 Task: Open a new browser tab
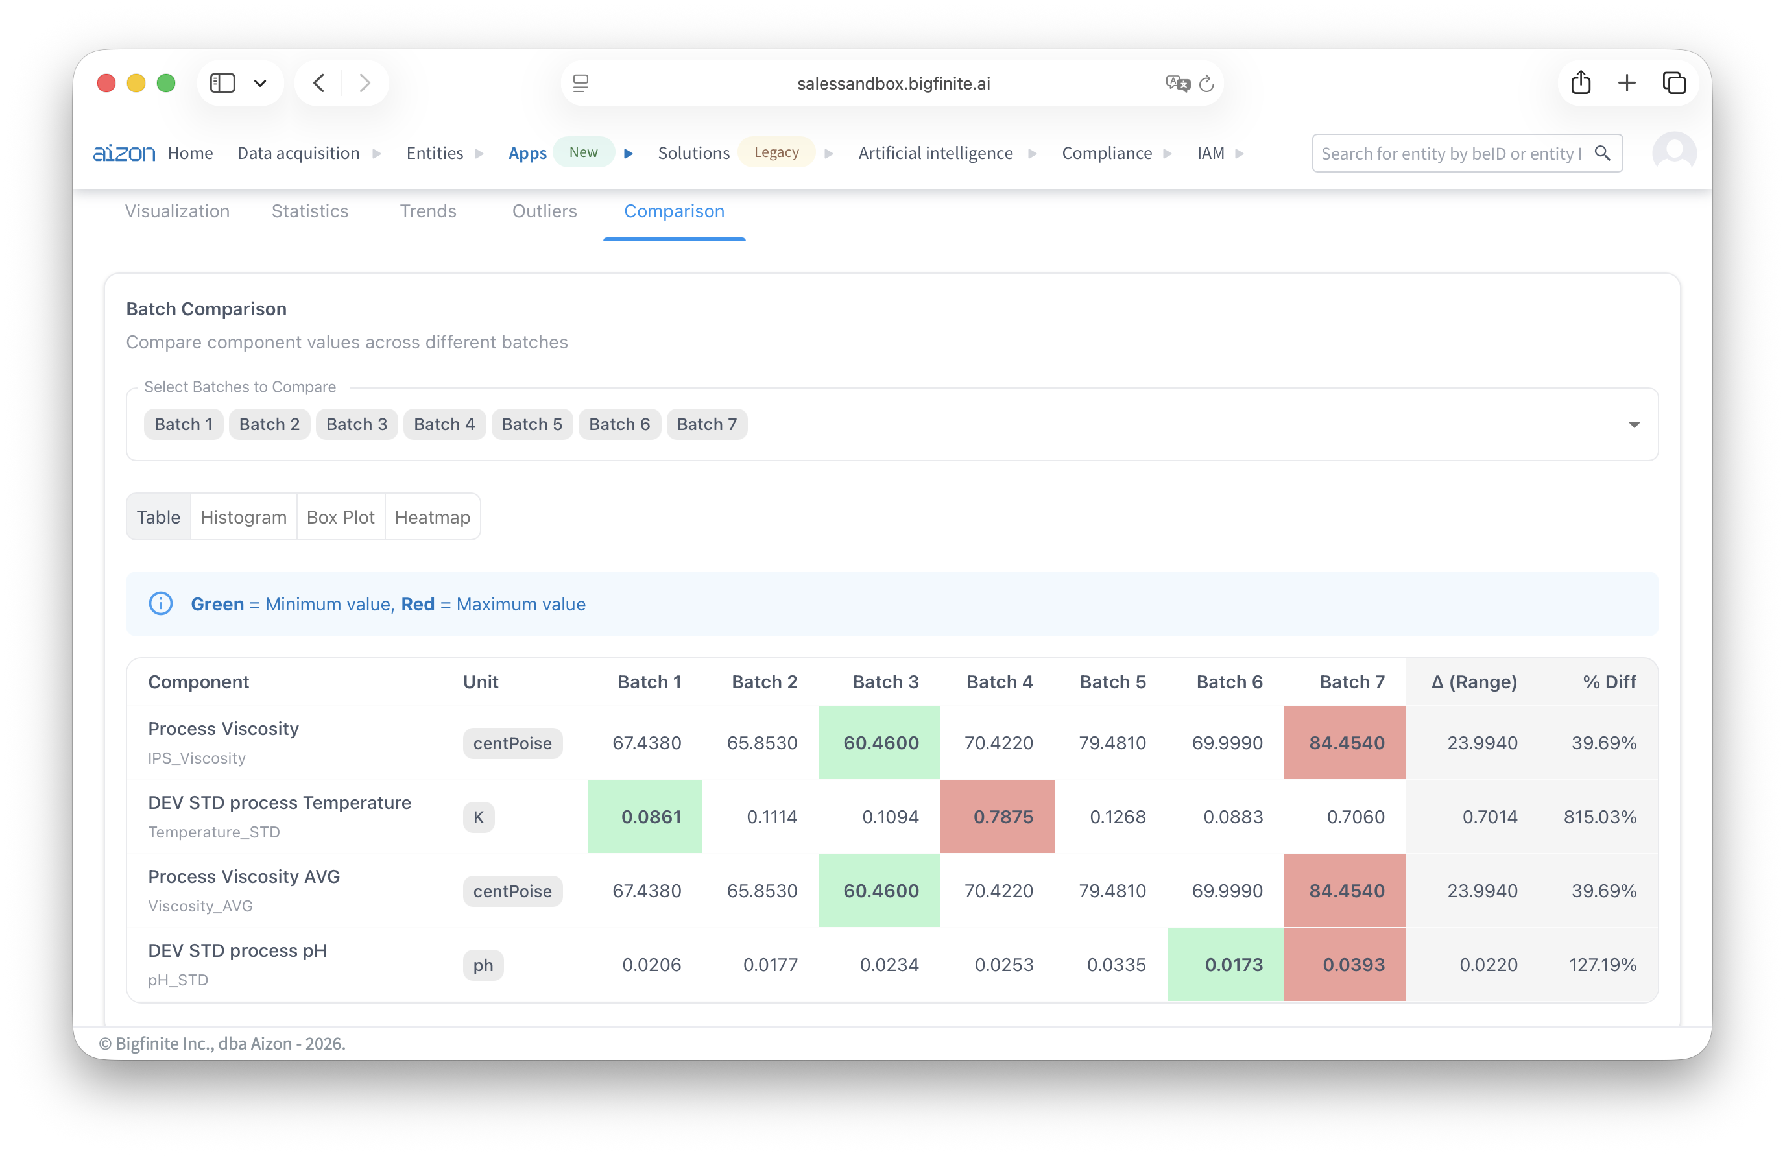[1626, 82]
